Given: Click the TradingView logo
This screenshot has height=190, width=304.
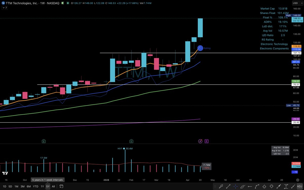Looking at the screenshot, I should coord(5,173).
